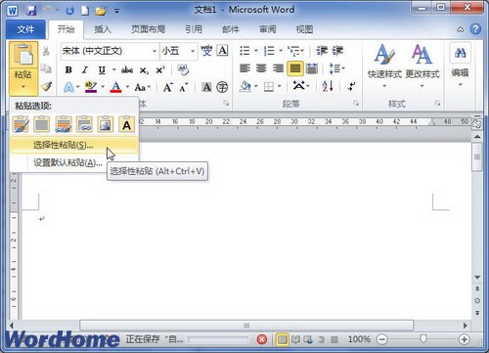Open the Paragraph dialog launcher
The height and width of the screenshot is (353, 489).
pyautogui.click(x=356, y=104)
